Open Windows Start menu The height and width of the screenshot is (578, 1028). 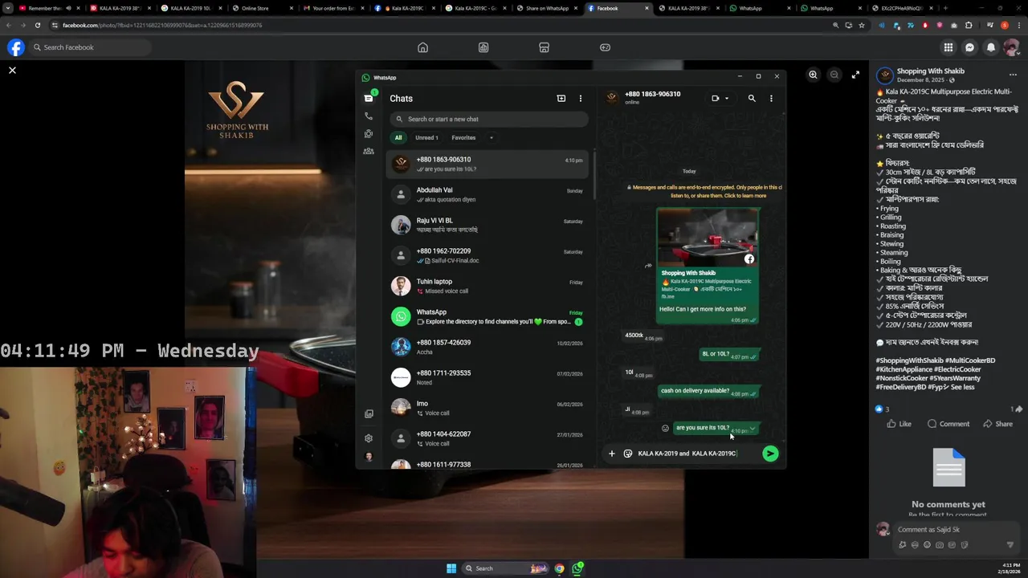tap(451, 568)
